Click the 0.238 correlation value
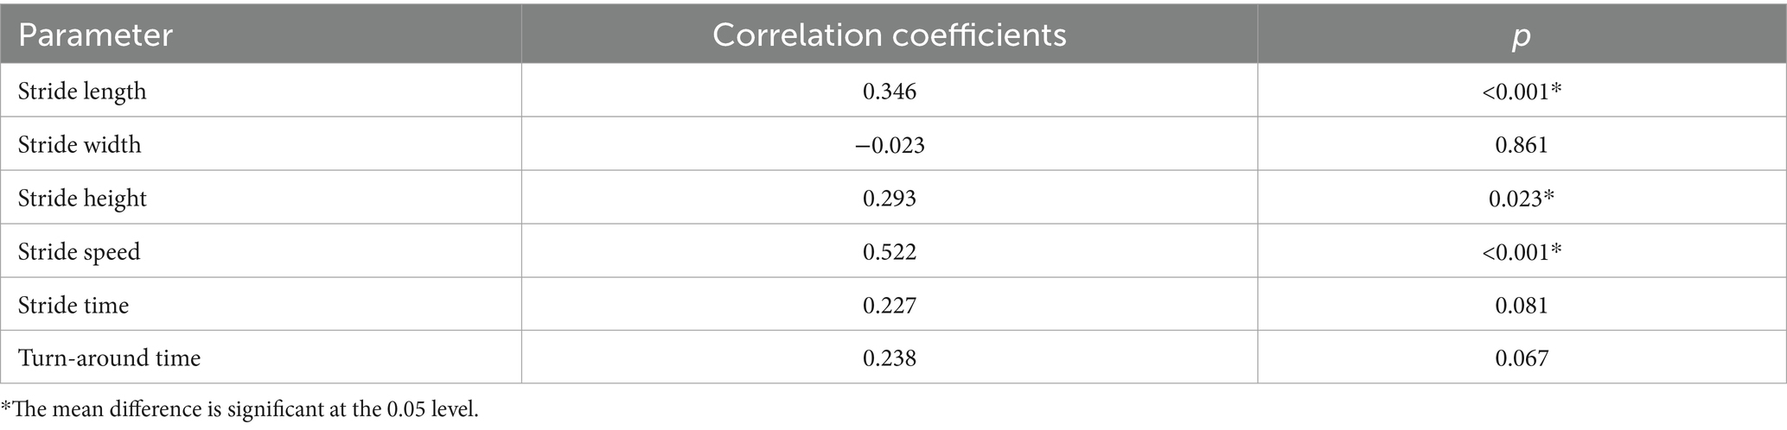 [889, 358]
